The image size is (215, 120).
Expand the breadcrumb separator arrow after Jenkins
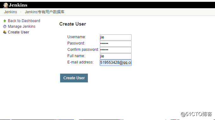coord(21,12)
